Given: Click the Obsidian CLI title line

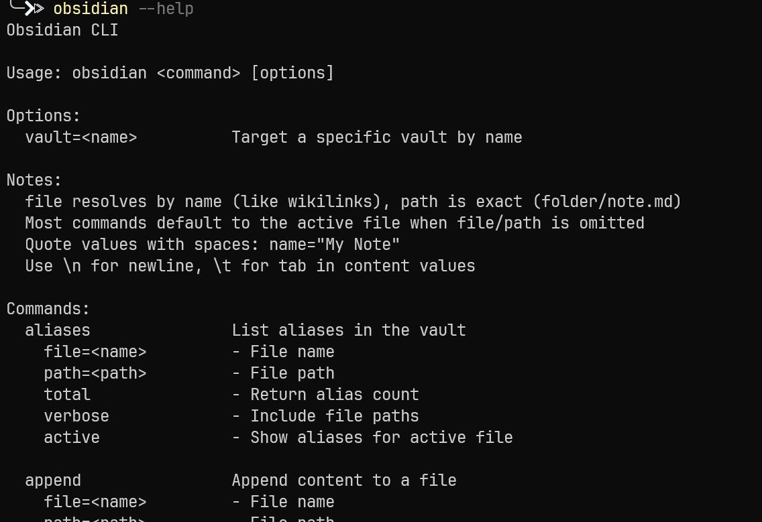Looking at the screenshot, I should coord(62,30).
